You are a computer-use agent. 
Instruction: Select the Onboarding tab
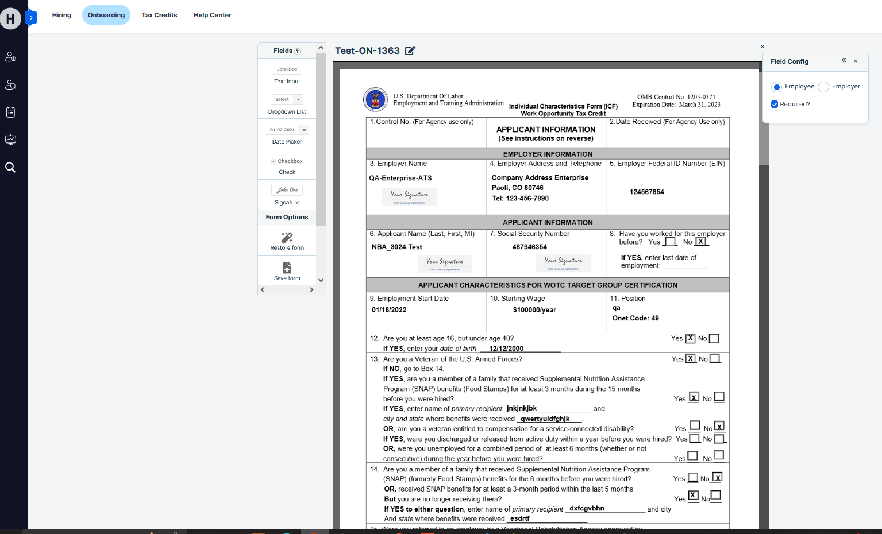coord(106,15)
